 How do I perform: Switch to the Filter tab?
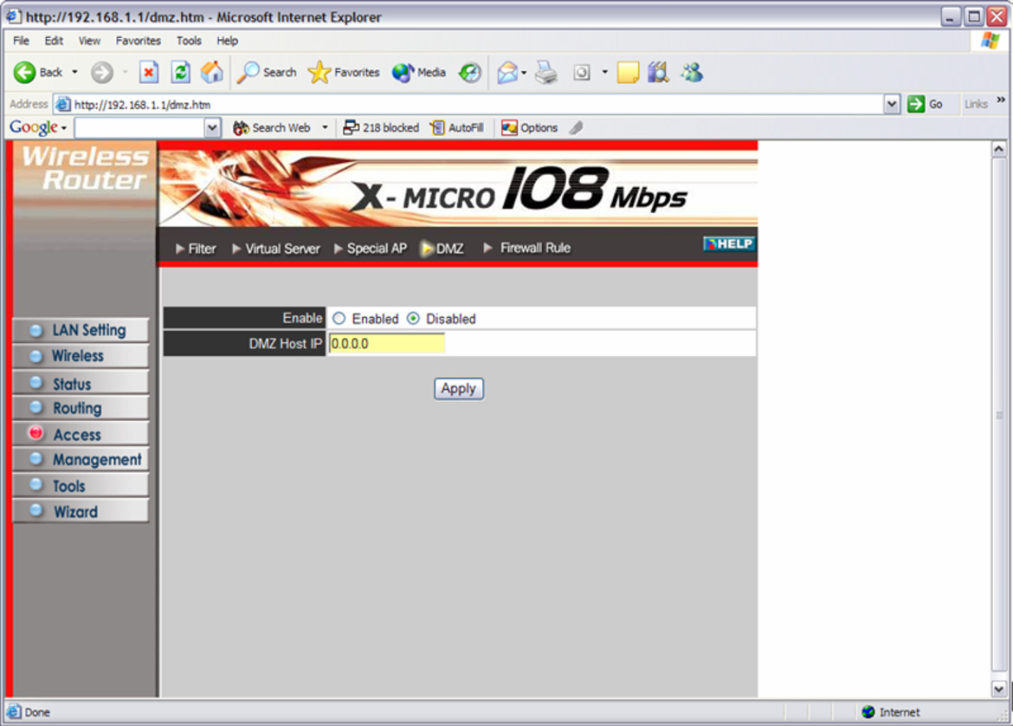196,249
